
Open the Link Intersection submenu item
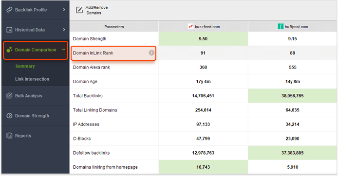[x=32, y=79]
